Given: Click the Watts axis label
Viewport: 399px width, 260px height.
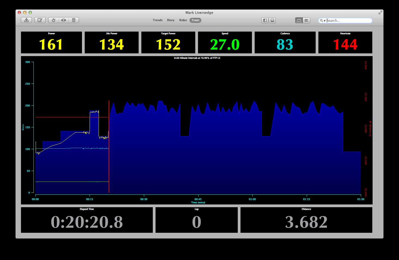Looking at the screenshot, I should (x=23, y=127).
